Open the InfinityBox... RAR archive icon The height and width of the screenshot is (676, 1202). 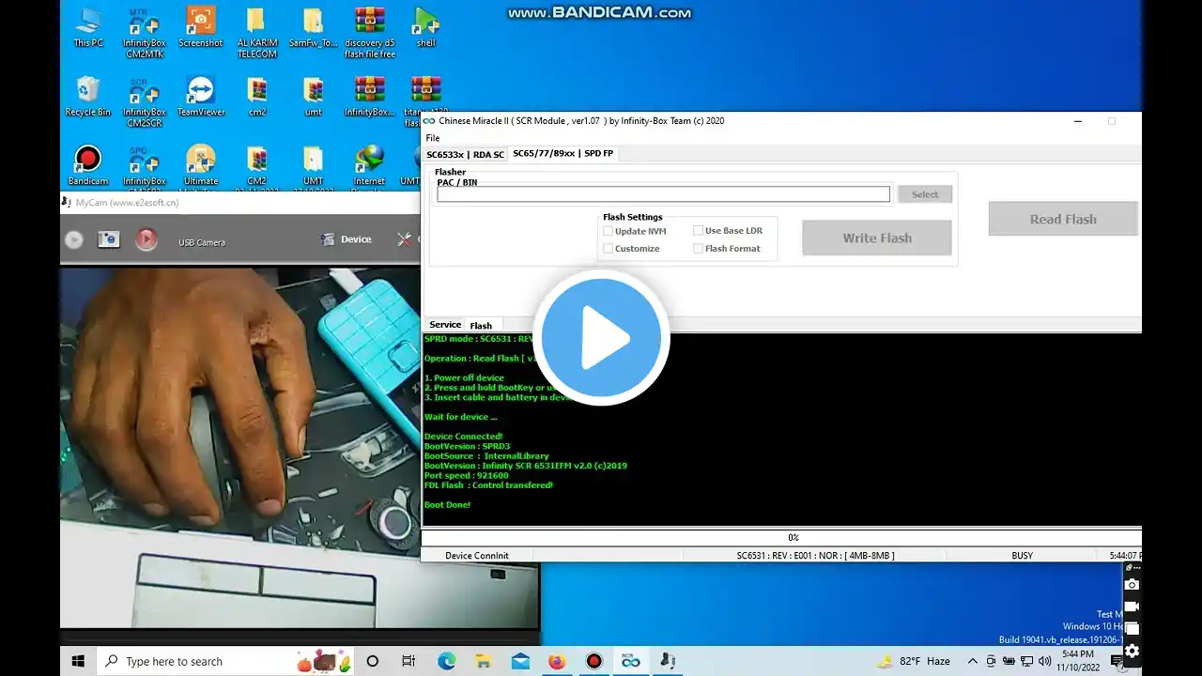point(369,97)
